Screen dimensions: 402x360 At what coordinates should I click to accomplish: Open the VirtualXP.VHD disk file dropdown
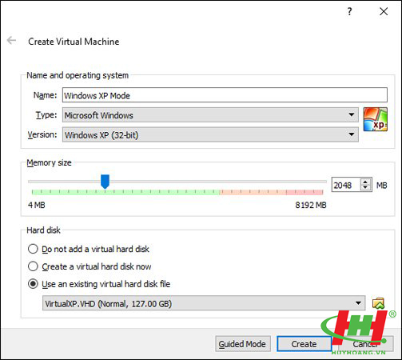(204, 303)
